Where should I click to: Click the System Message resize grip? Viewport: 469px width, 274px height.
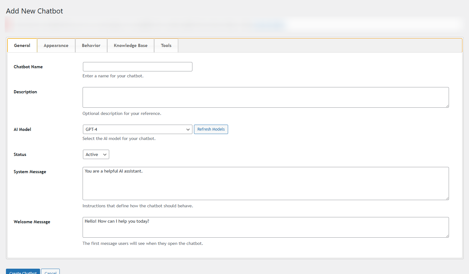447,198
